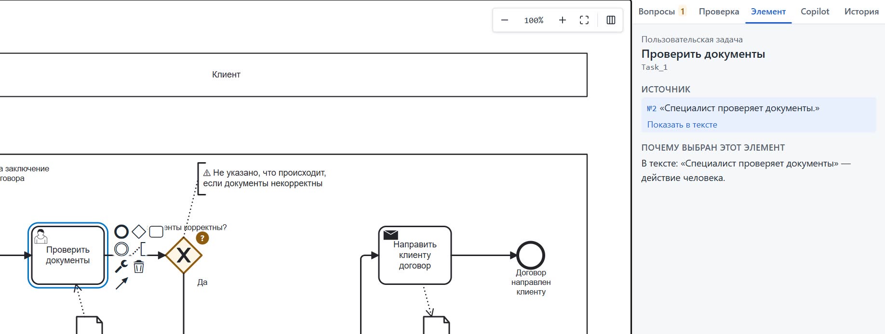Append a gateway using diamond icon
This screenshot has height=334, width=885.
[x=139, y=232]
